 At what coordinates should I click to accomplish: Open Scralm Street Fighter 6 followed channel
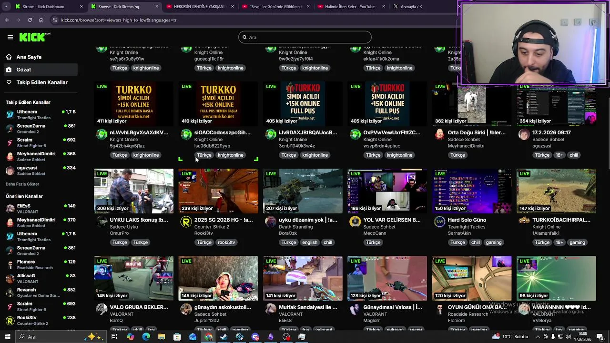tap(41, 142)
